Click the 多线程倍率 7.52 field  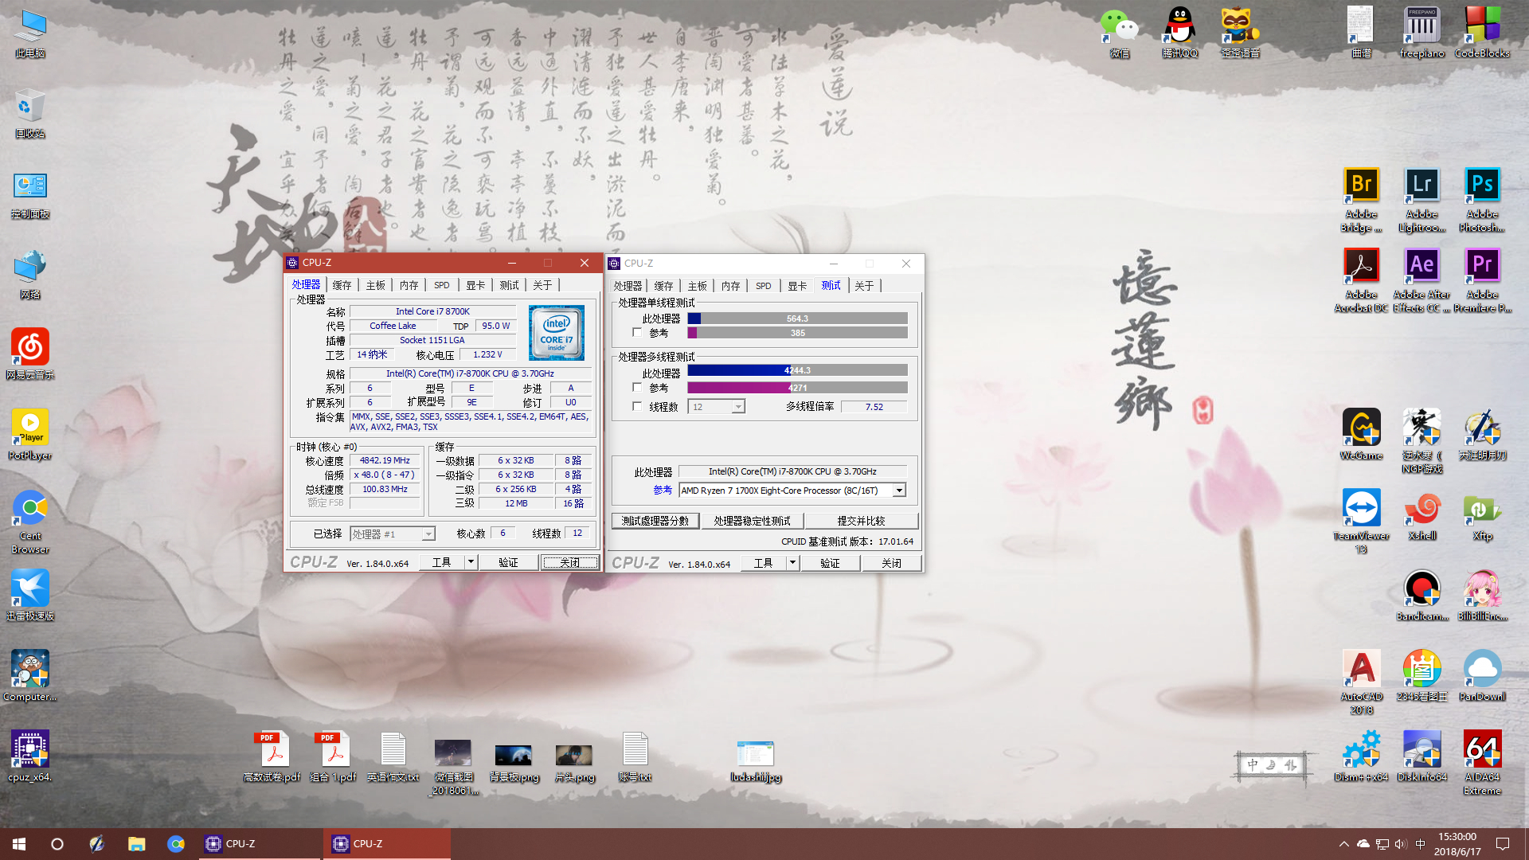point(874,407)
